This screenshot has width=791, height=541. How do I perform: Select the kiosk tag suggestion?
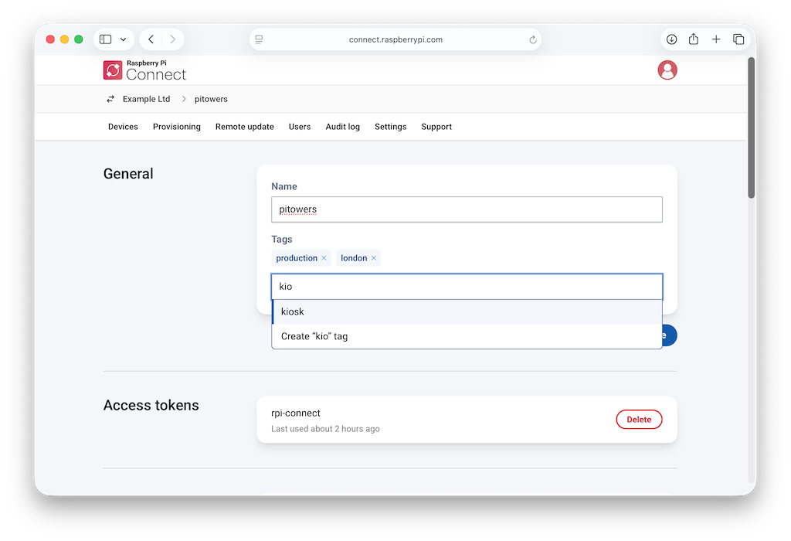pyautogui.click(x=467, y=312)
